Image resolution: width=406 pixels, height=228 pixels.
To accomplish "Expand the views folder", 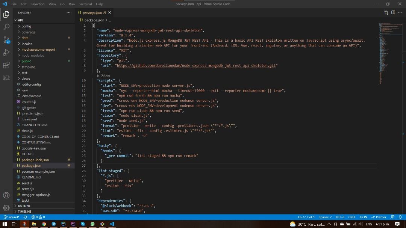I will 44,79.
